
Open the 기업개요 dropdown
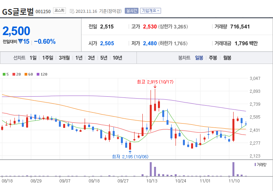(151, 11)
